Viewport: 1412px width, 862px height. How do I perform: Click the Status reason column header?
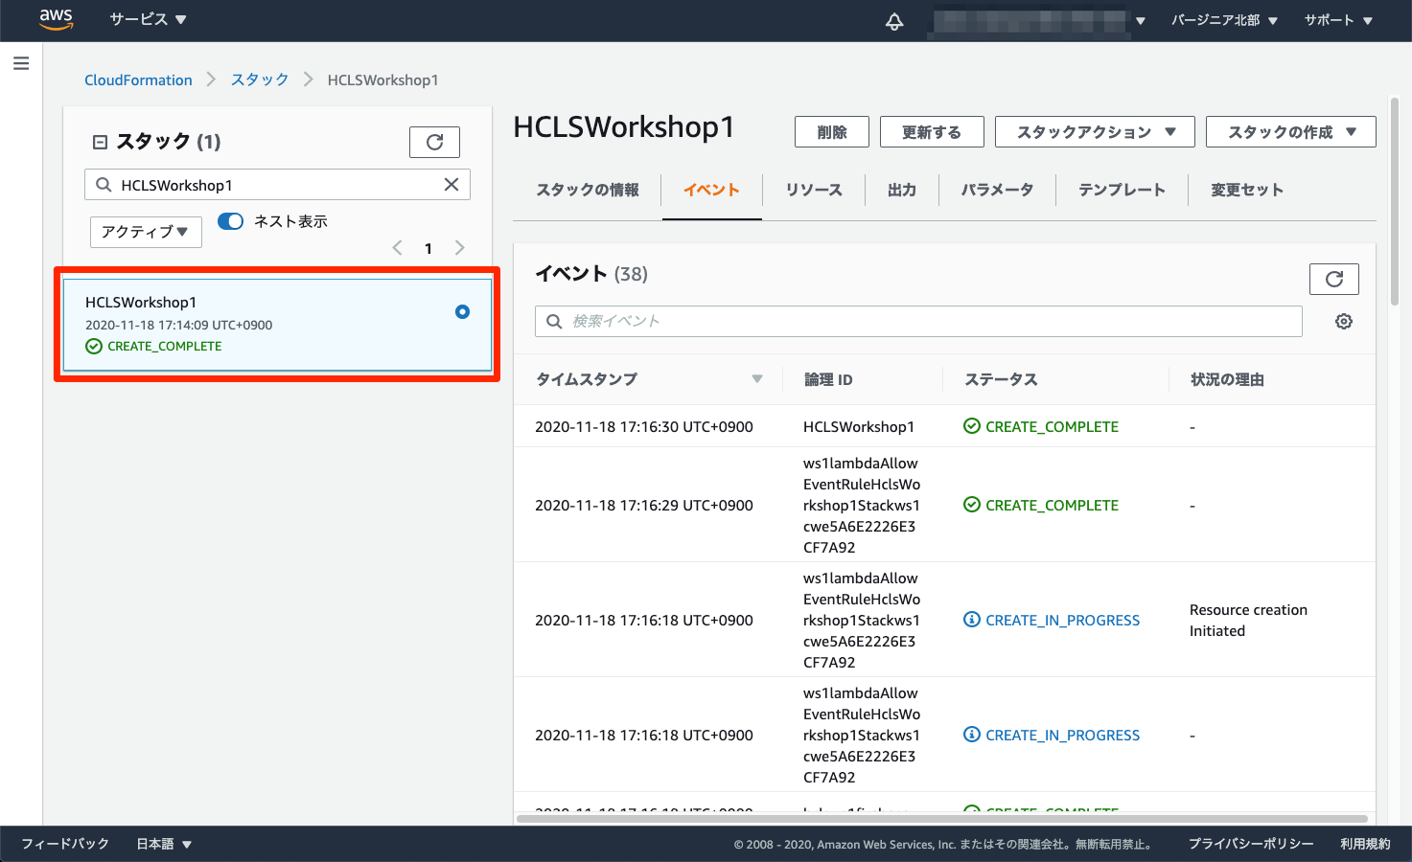[x=1227, y=380]
